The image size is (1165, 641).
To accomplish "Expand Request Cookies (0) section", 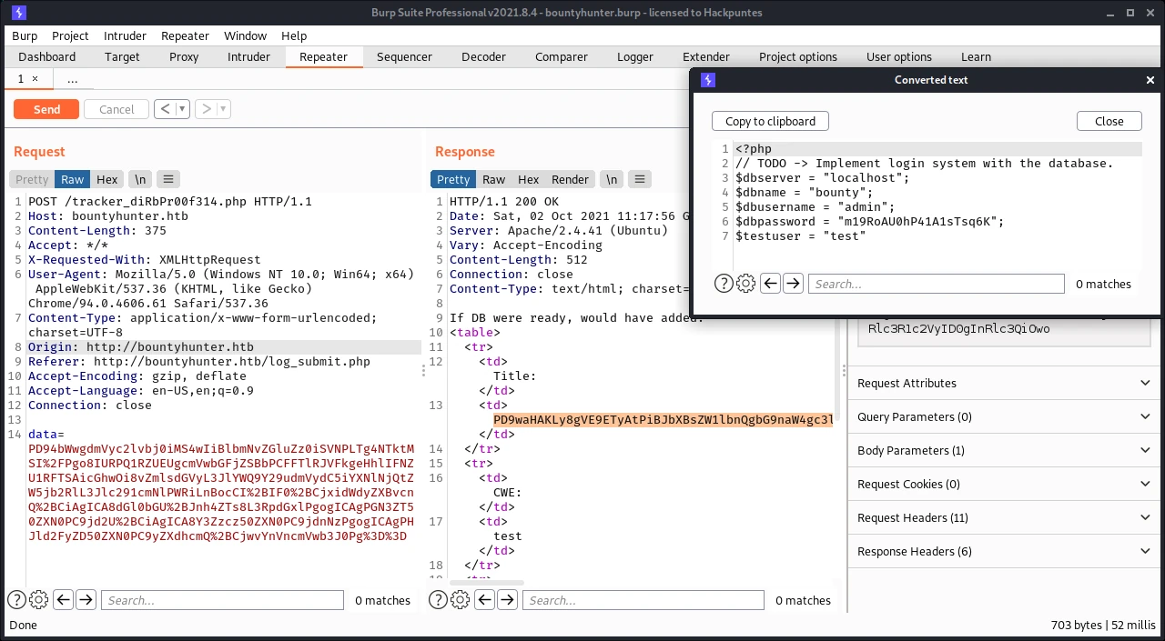I will pos(1006,484).
